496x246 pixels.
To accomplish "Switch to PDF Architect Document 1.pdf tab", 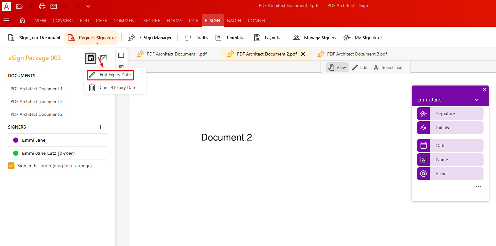I will pos(172,54).
